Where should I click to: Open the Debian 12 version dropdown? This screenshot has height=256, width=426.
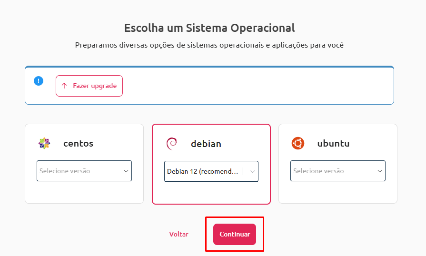point(211,171)
